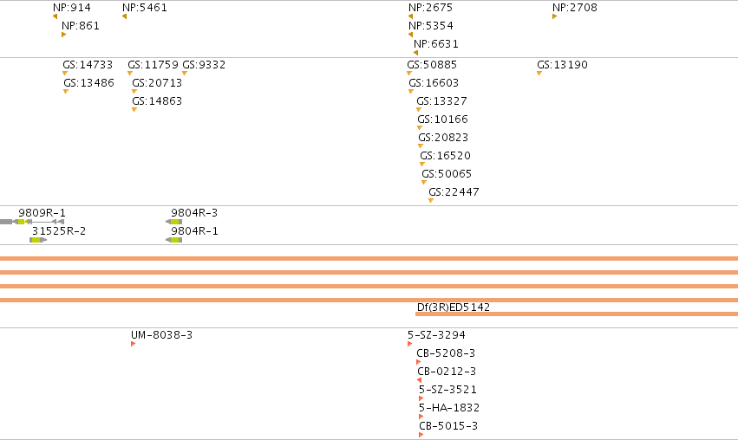Click the triangle marker under GS:22447
The height and width of the screenshot is (440, 738).
[431, 201]
